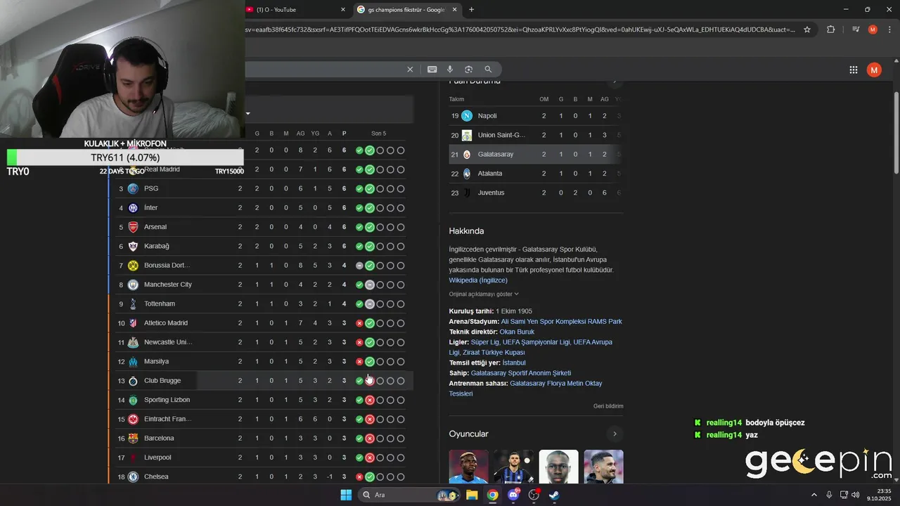Open the Oyuncular section arrow
Image resolution: width=900 pixels, height=506 pixels.
(x=615, y=434)
